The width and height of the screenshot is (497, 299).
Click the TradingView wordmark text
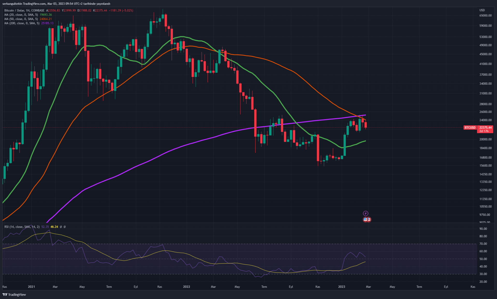coord(17,295)
